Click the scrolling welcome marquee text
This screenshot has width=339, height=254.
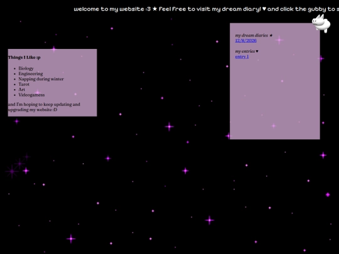(x=207, y=9)
